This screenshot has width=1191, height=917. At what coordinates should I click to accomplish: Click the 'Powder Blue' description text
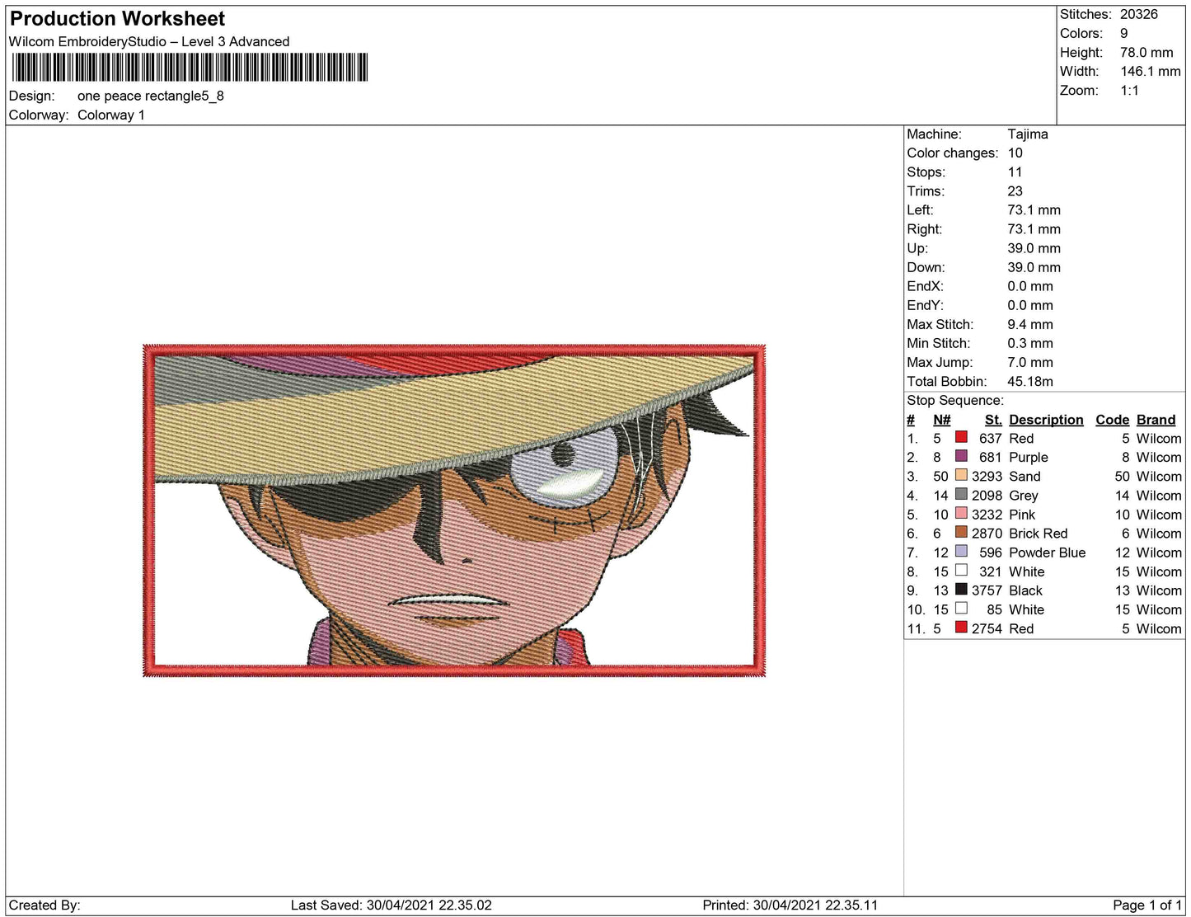(1047, 552)
